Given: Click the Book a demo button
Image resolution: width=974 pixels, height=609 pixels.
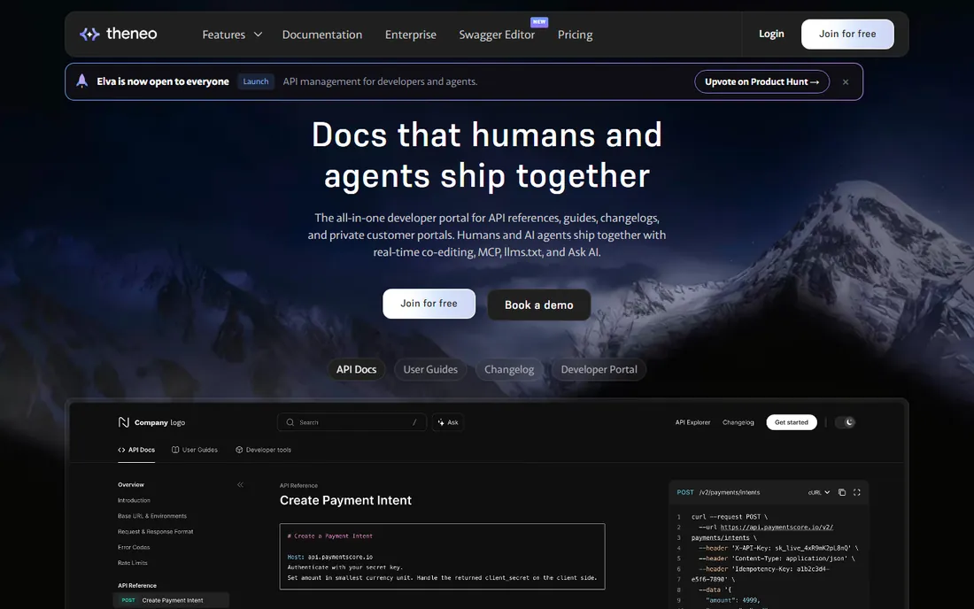Looking at the screenshot, I should pos(539,304).
